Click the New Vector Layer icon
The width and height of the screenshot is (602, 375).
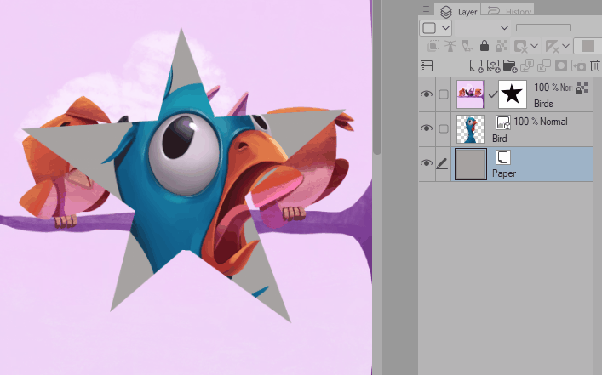[493, 65]
